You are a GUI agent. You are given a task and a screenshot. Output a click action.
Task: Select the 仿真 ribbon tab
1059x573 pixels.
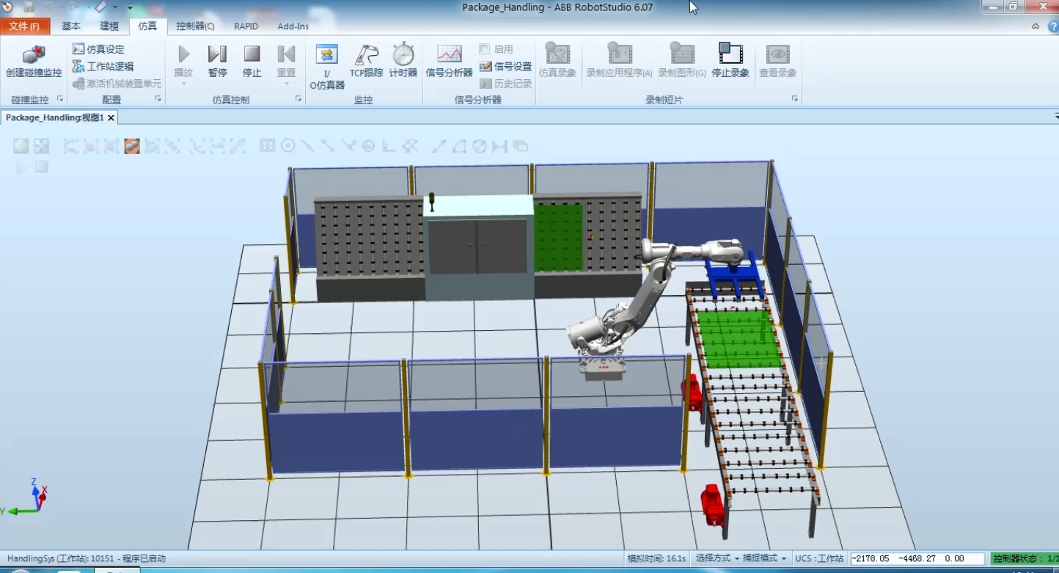147,26
